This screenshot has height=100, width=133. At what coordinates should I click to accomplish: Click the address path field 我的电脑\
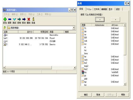pyautogui.click(x=40, y=28)
